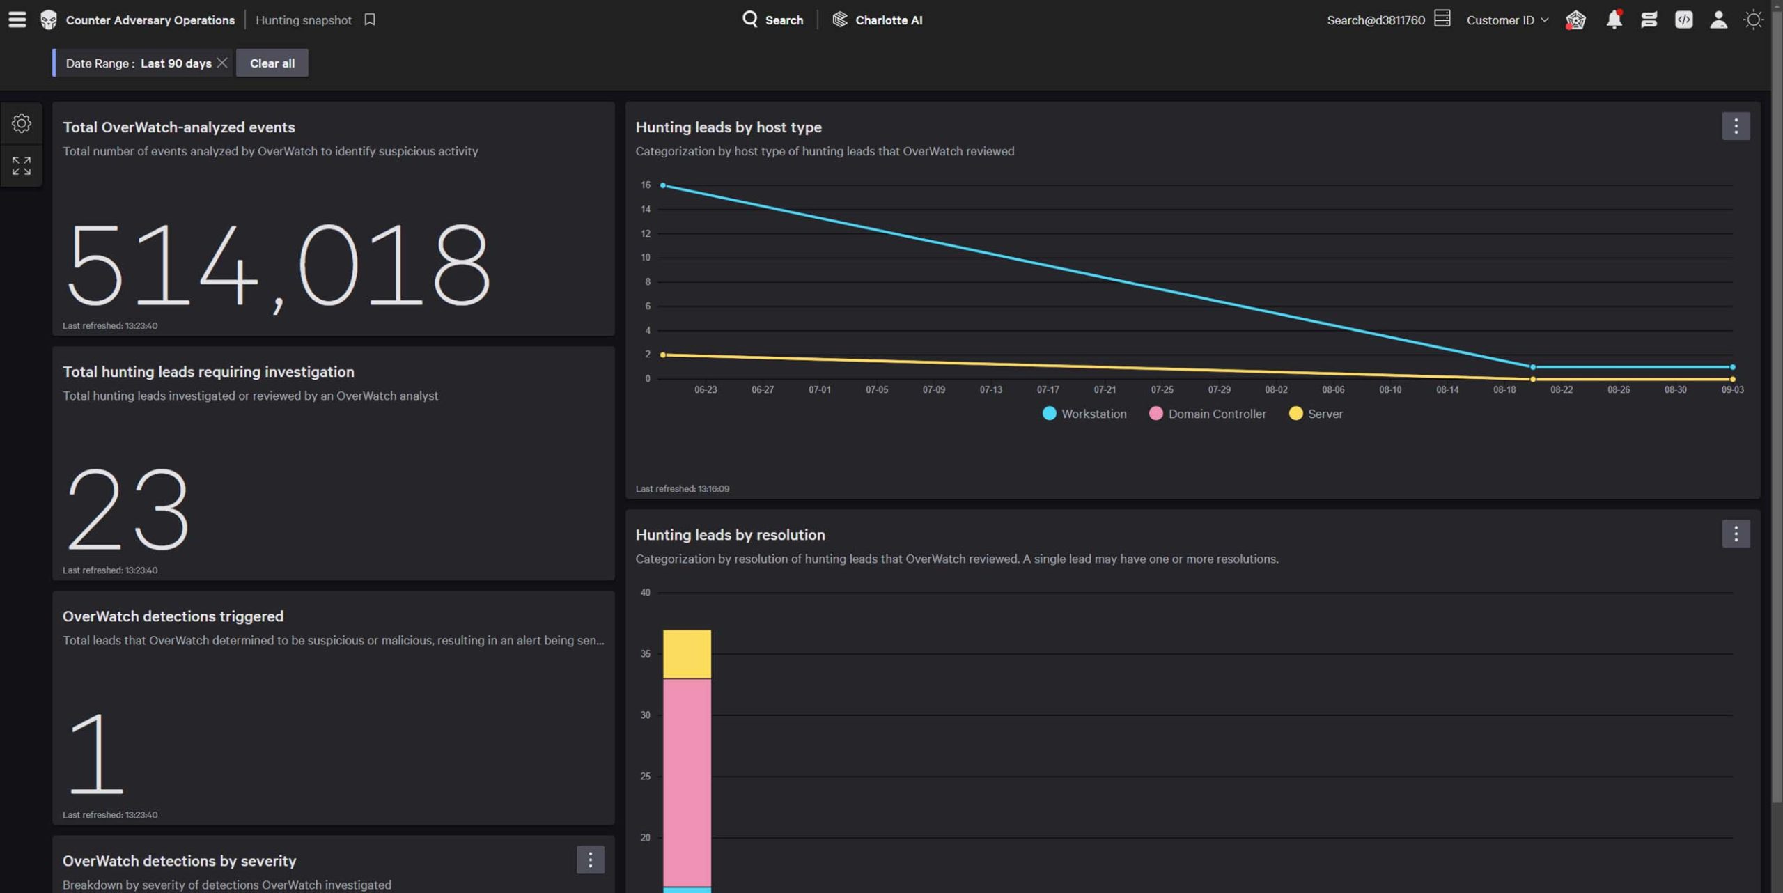
Task: Bookmark the Hunting snapshot page
Action: click(370, 20)
